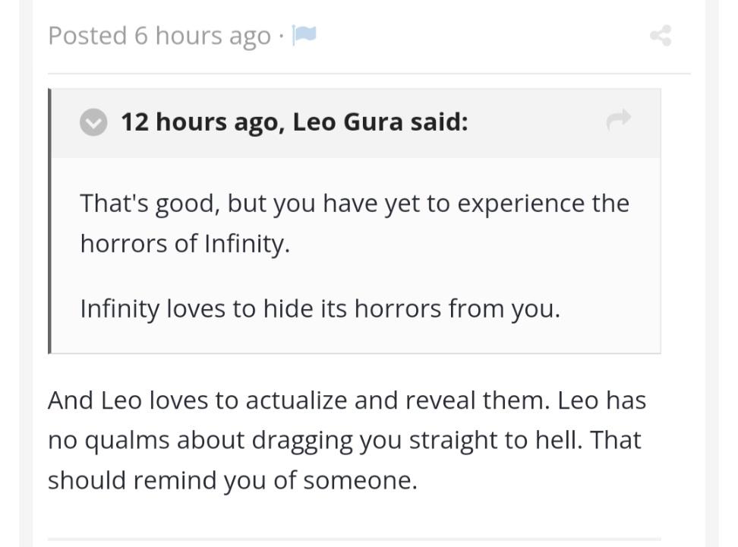
Task: Click the report post flag icon
Action: tap(304, 35)
